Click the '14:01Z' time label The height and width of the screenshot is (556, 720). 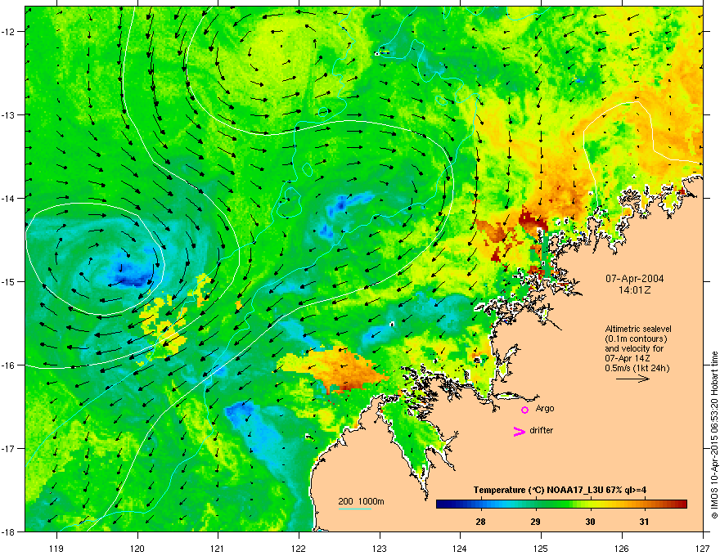pos(635,290)
